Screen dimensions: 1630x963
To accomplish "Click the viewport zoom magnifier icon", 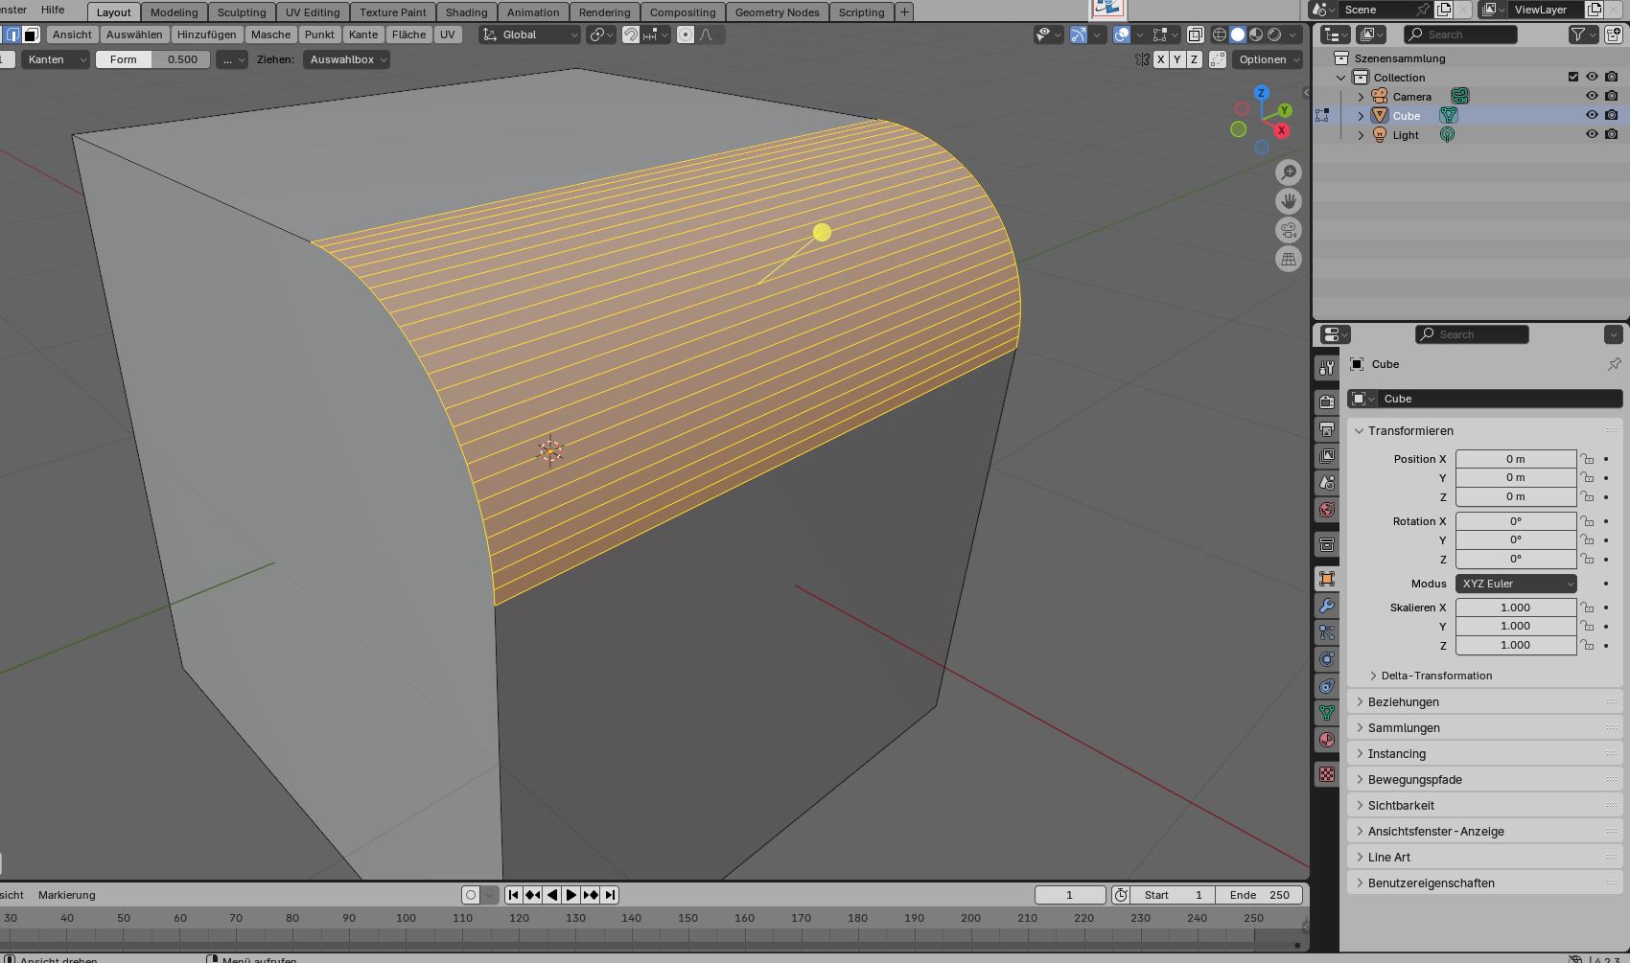I will 1289,172.
